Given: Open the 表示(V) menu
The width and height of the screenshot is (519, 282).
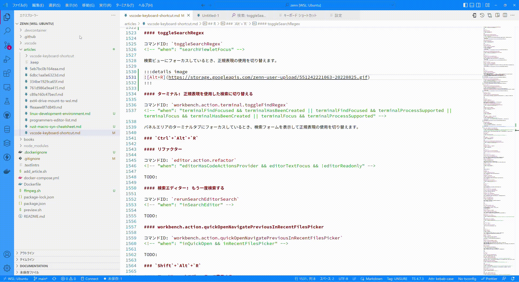Looking at the screenshot, I should (71, 5).
